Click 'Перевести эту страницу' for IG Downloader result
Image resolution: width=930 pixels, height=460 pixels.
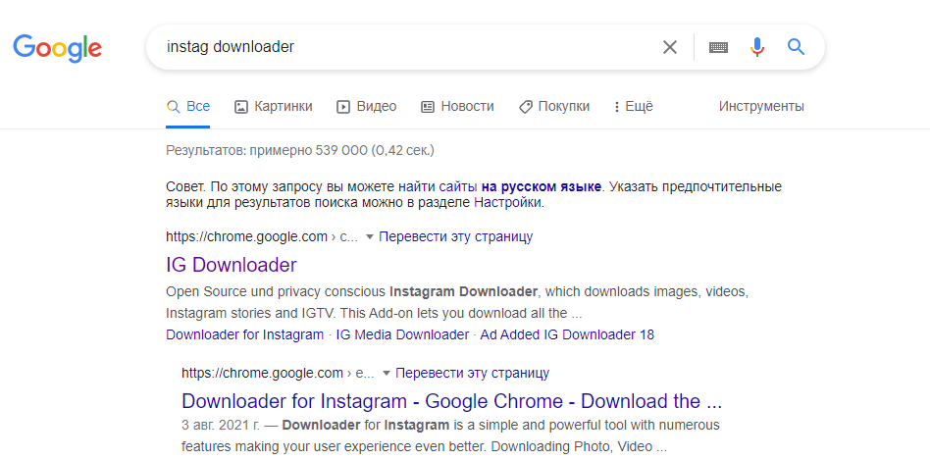click(x=455, y=237)
